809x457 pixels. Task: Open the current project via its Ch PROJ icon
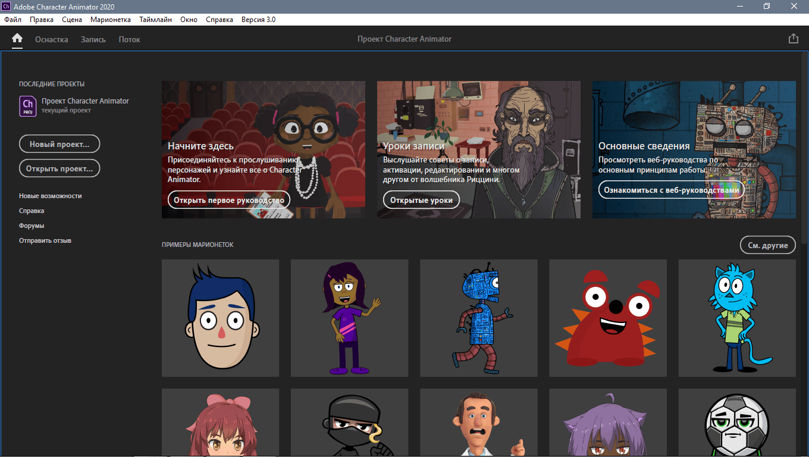coord(28,105)
